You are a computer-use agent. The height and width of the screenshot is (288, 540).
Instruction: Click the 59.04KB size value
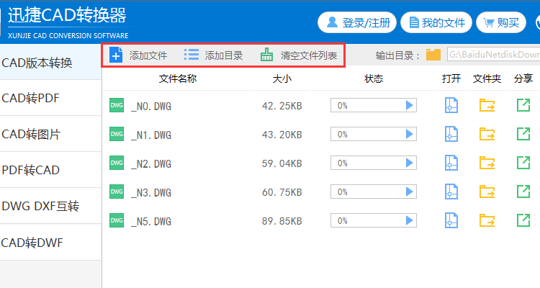(282, 163)
